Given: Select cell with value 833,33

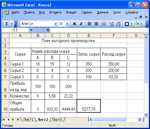Looking at the screenshot, I should tap(52, 106).
